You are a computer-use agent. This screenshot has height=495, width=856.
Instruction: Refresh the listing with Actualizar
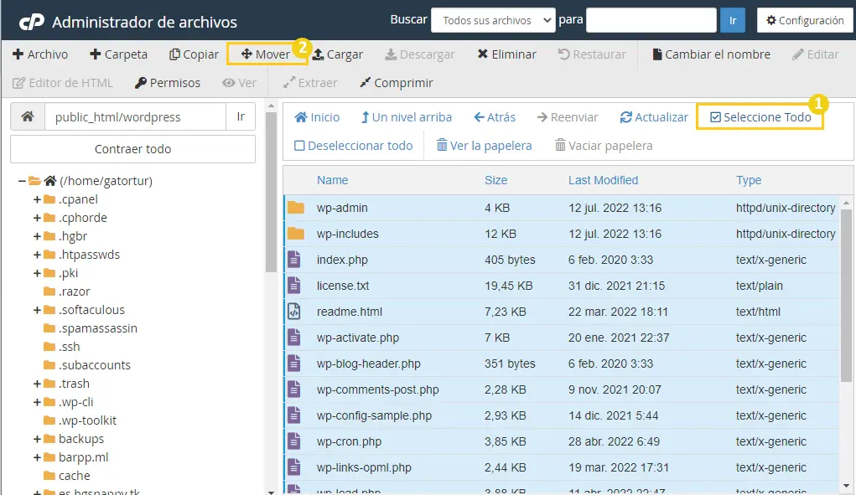(654, 117)
